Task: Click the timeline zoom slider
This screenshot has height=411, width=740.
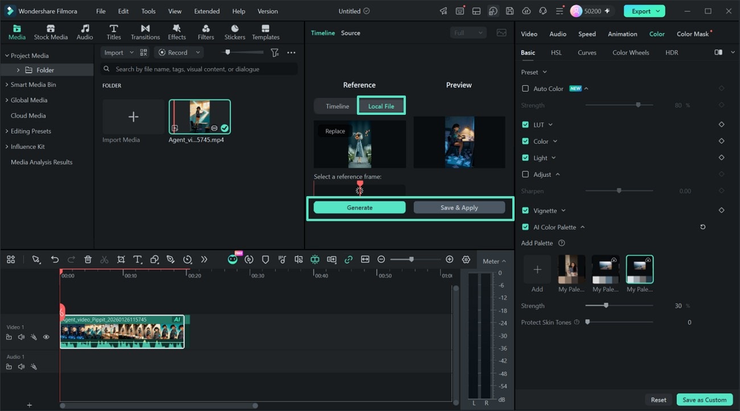Action: pyautogui.click(x=415, y=259)
